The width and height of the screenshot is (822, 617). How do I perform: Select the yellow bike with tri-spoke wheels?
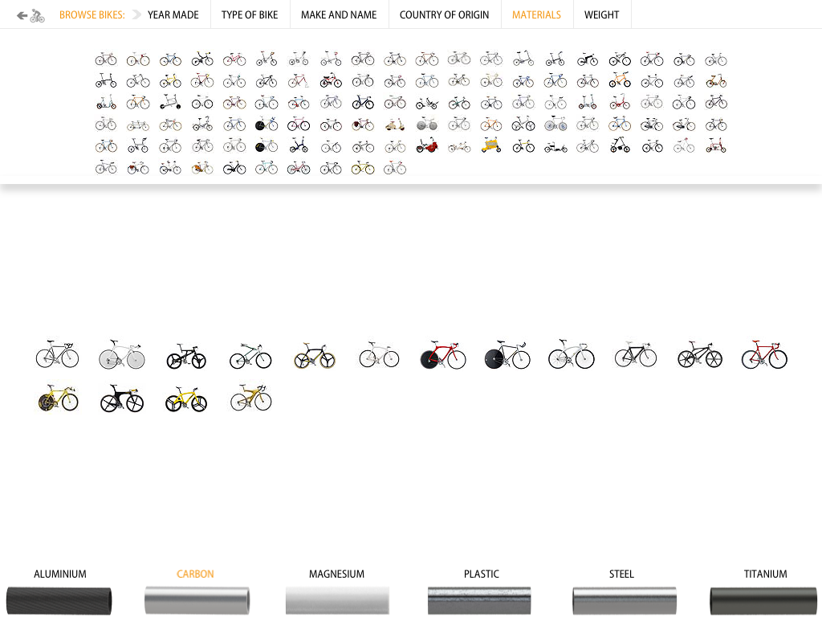[x=185, y=398]
